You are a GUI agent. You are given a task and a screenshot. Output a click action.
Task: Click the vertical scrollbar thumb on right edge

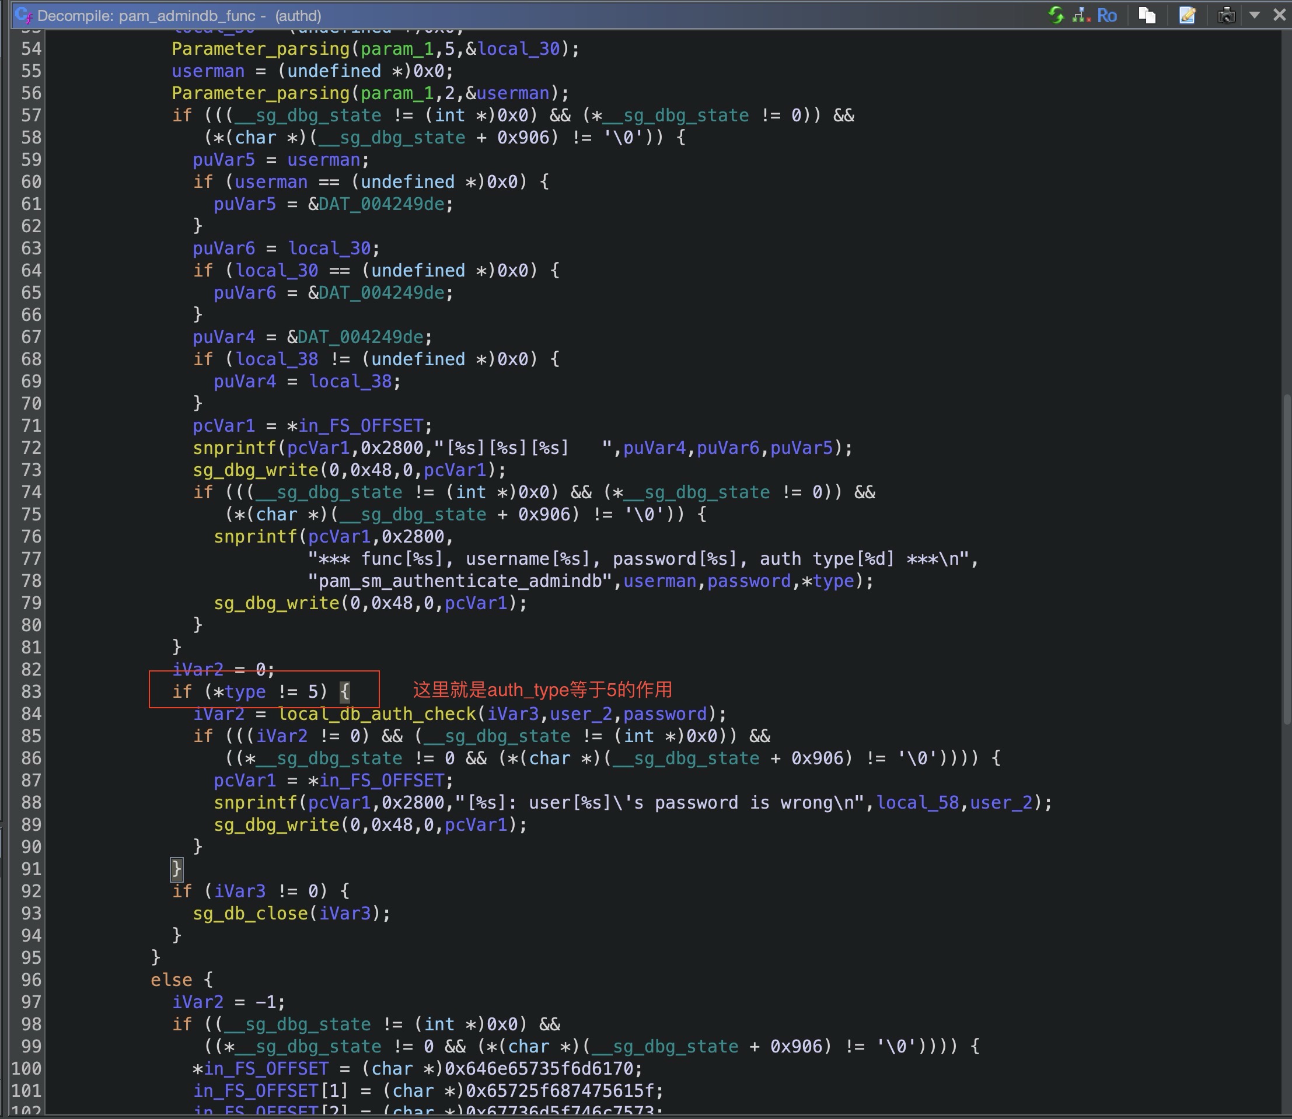pyautogui.click(x=1286, y=559)
